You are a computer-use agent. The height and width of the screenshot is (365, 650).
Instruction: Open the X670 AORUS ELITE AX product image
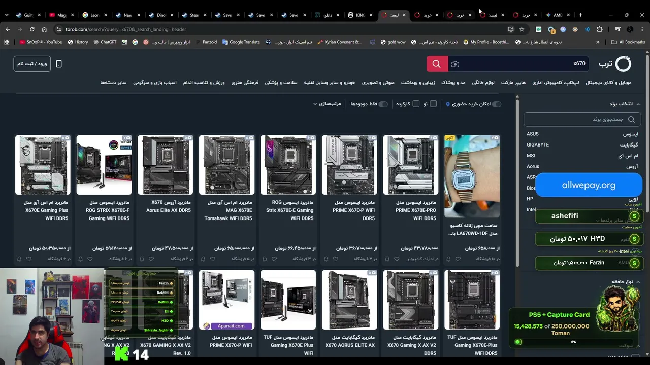click(349, 300)
